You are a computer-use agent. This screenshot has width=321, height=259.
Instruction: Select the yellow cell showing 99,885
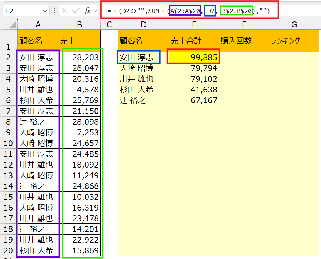(x=194, y=57)
